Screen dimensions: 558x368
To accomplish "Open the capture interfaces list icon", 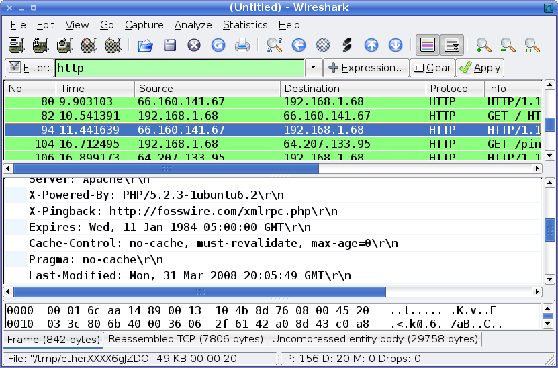I will point(16,45).
